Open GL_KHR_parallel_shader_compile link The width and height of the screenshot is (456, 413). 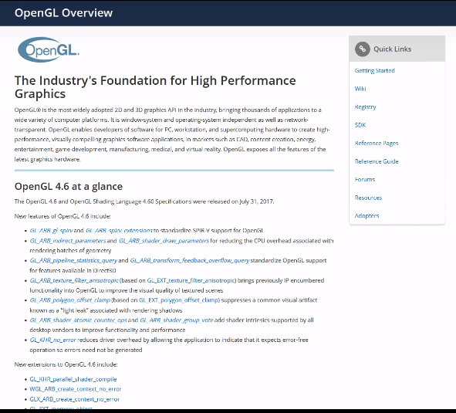(73, 379)
